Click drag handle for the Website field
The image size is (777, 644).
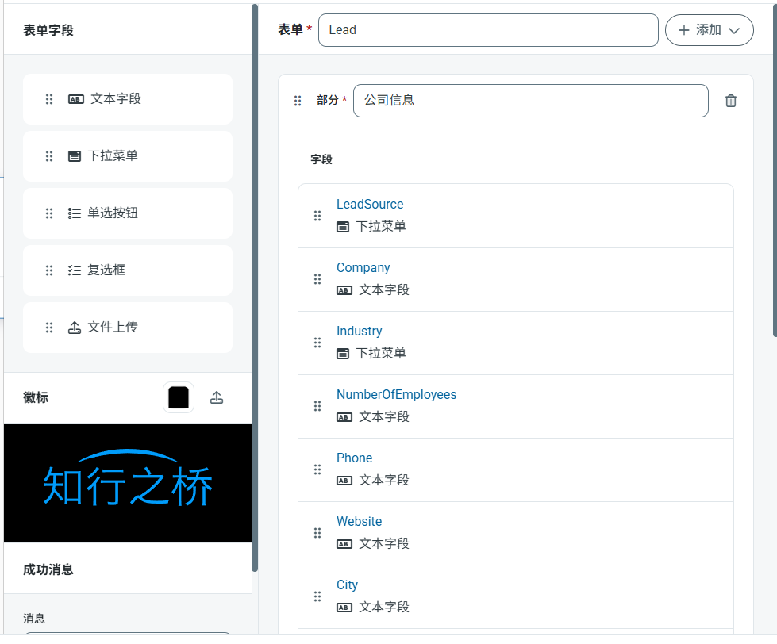pyautogui.click(x=317, y=533)
